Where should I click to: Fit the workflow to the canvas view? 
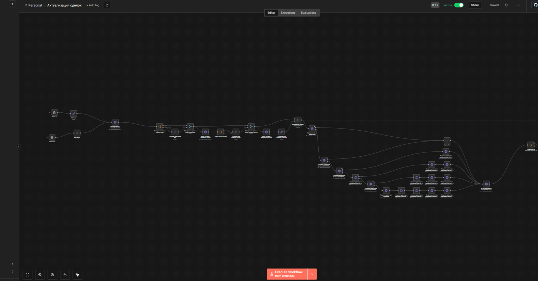(x=27, y=275)
